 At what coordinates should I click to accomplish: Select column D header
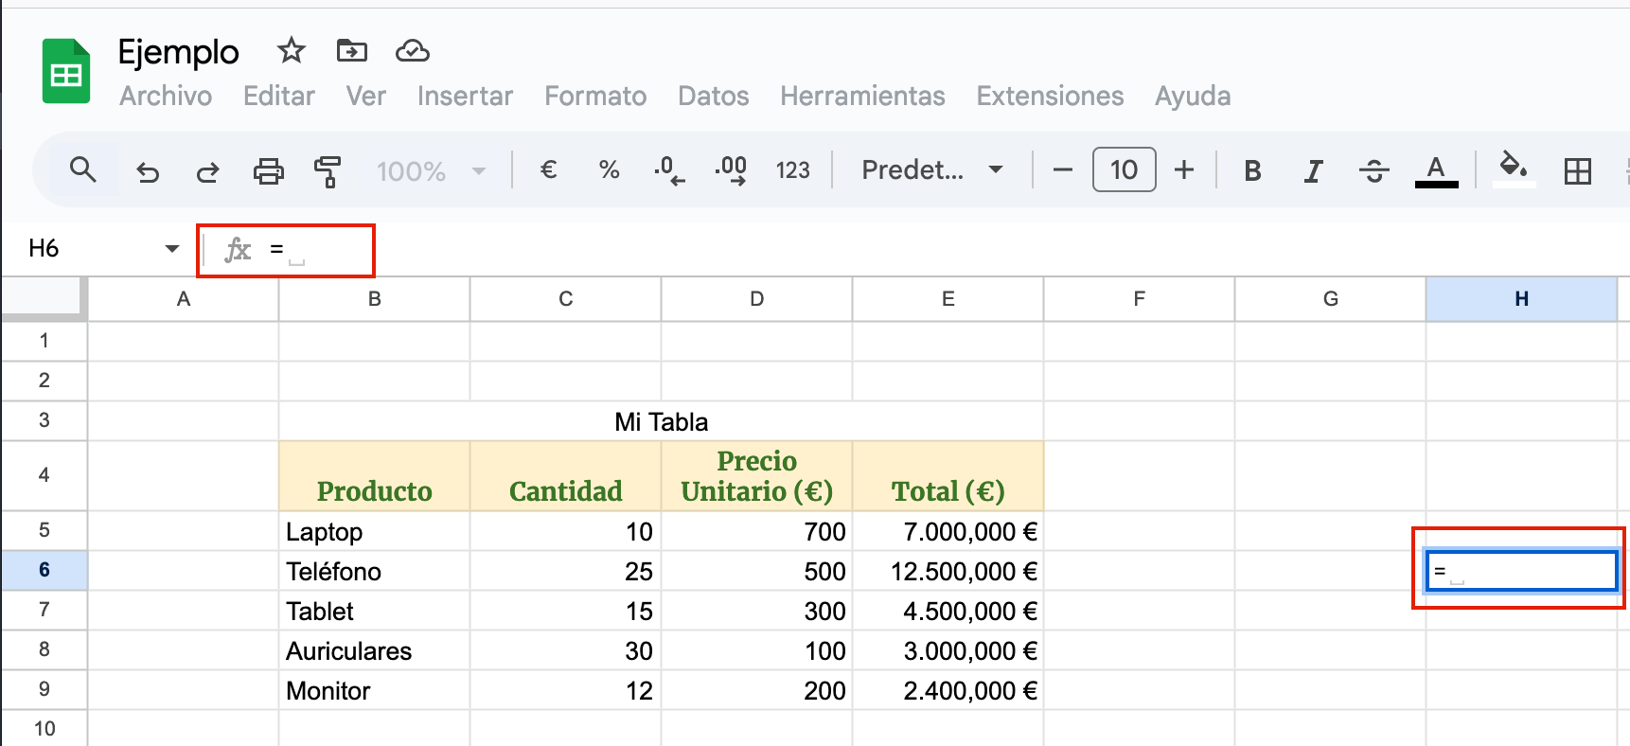click(x=757, y=299)
